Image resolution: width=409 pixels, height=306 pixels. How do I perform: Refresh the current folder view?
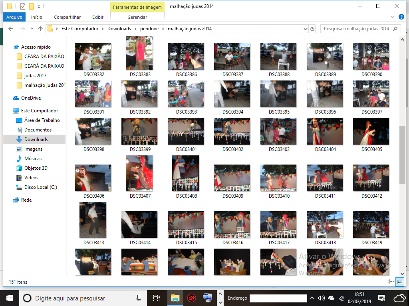[x=312, y=29]
